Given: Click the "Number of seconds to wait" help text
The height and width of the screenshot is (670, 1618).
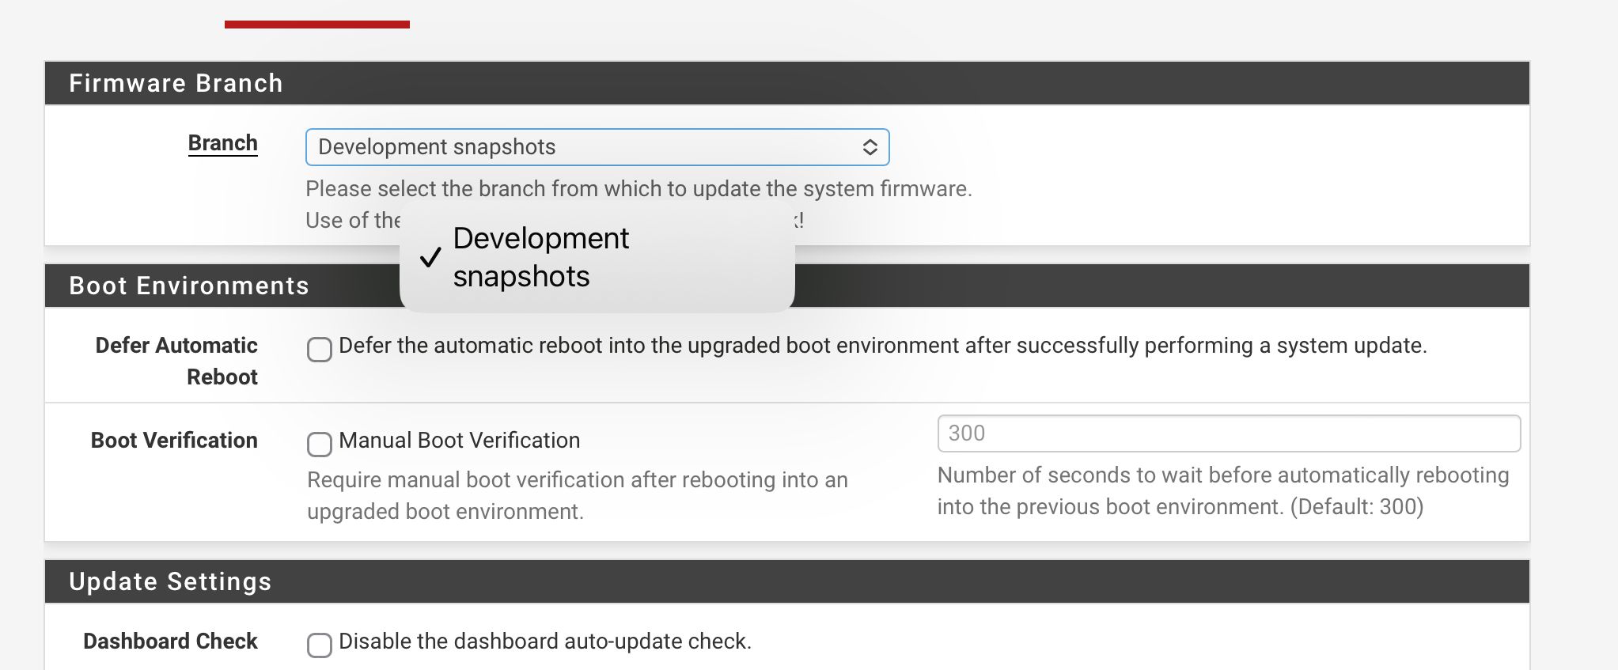Looking at the screenshot, I should point(1222,490).
